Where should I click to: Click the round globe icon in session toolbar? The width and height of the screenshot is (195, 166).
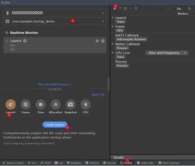tap(125, 9)
